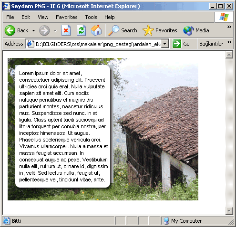This screenshot has height=227, width=236.
Task: Stop page loading with red X icon
Action: pos(66,30)
